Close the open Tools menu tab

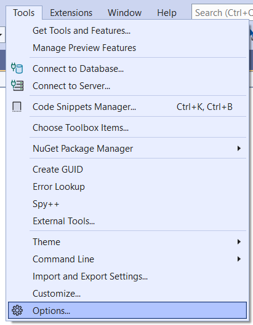click(24, 13)
